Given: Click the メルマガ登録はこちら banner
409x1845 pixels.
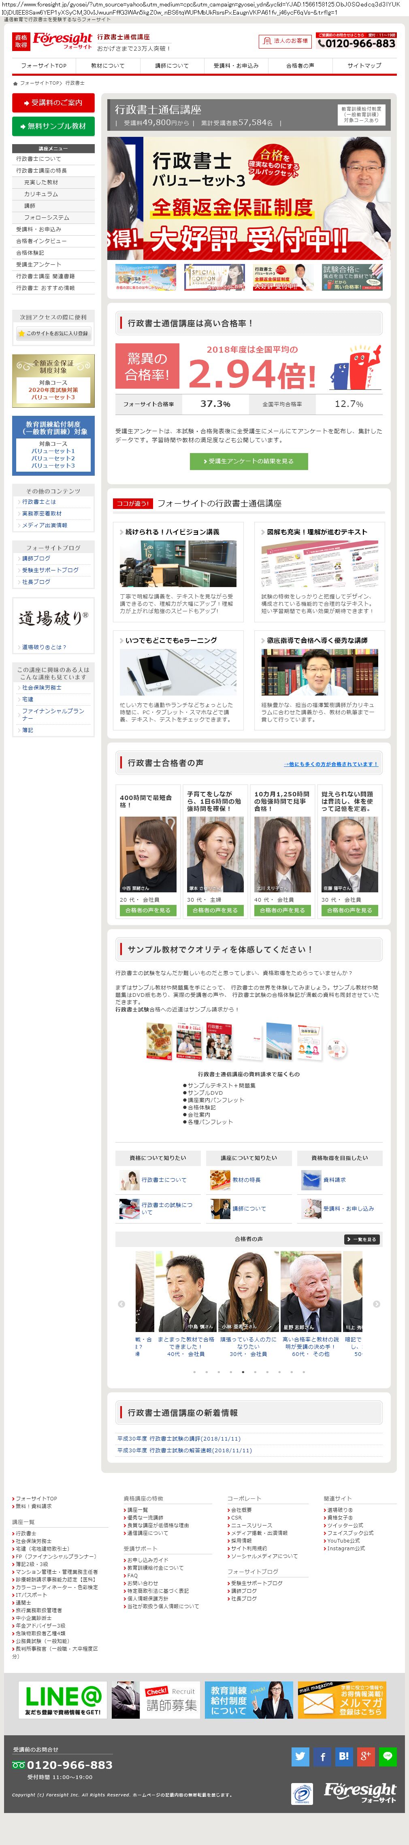Looking at the screenshot, I should coord(342,1700).
